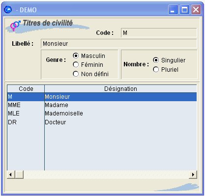
Task: Click the right arrow of horizontal scrollbar
Action: click(193, 174)
